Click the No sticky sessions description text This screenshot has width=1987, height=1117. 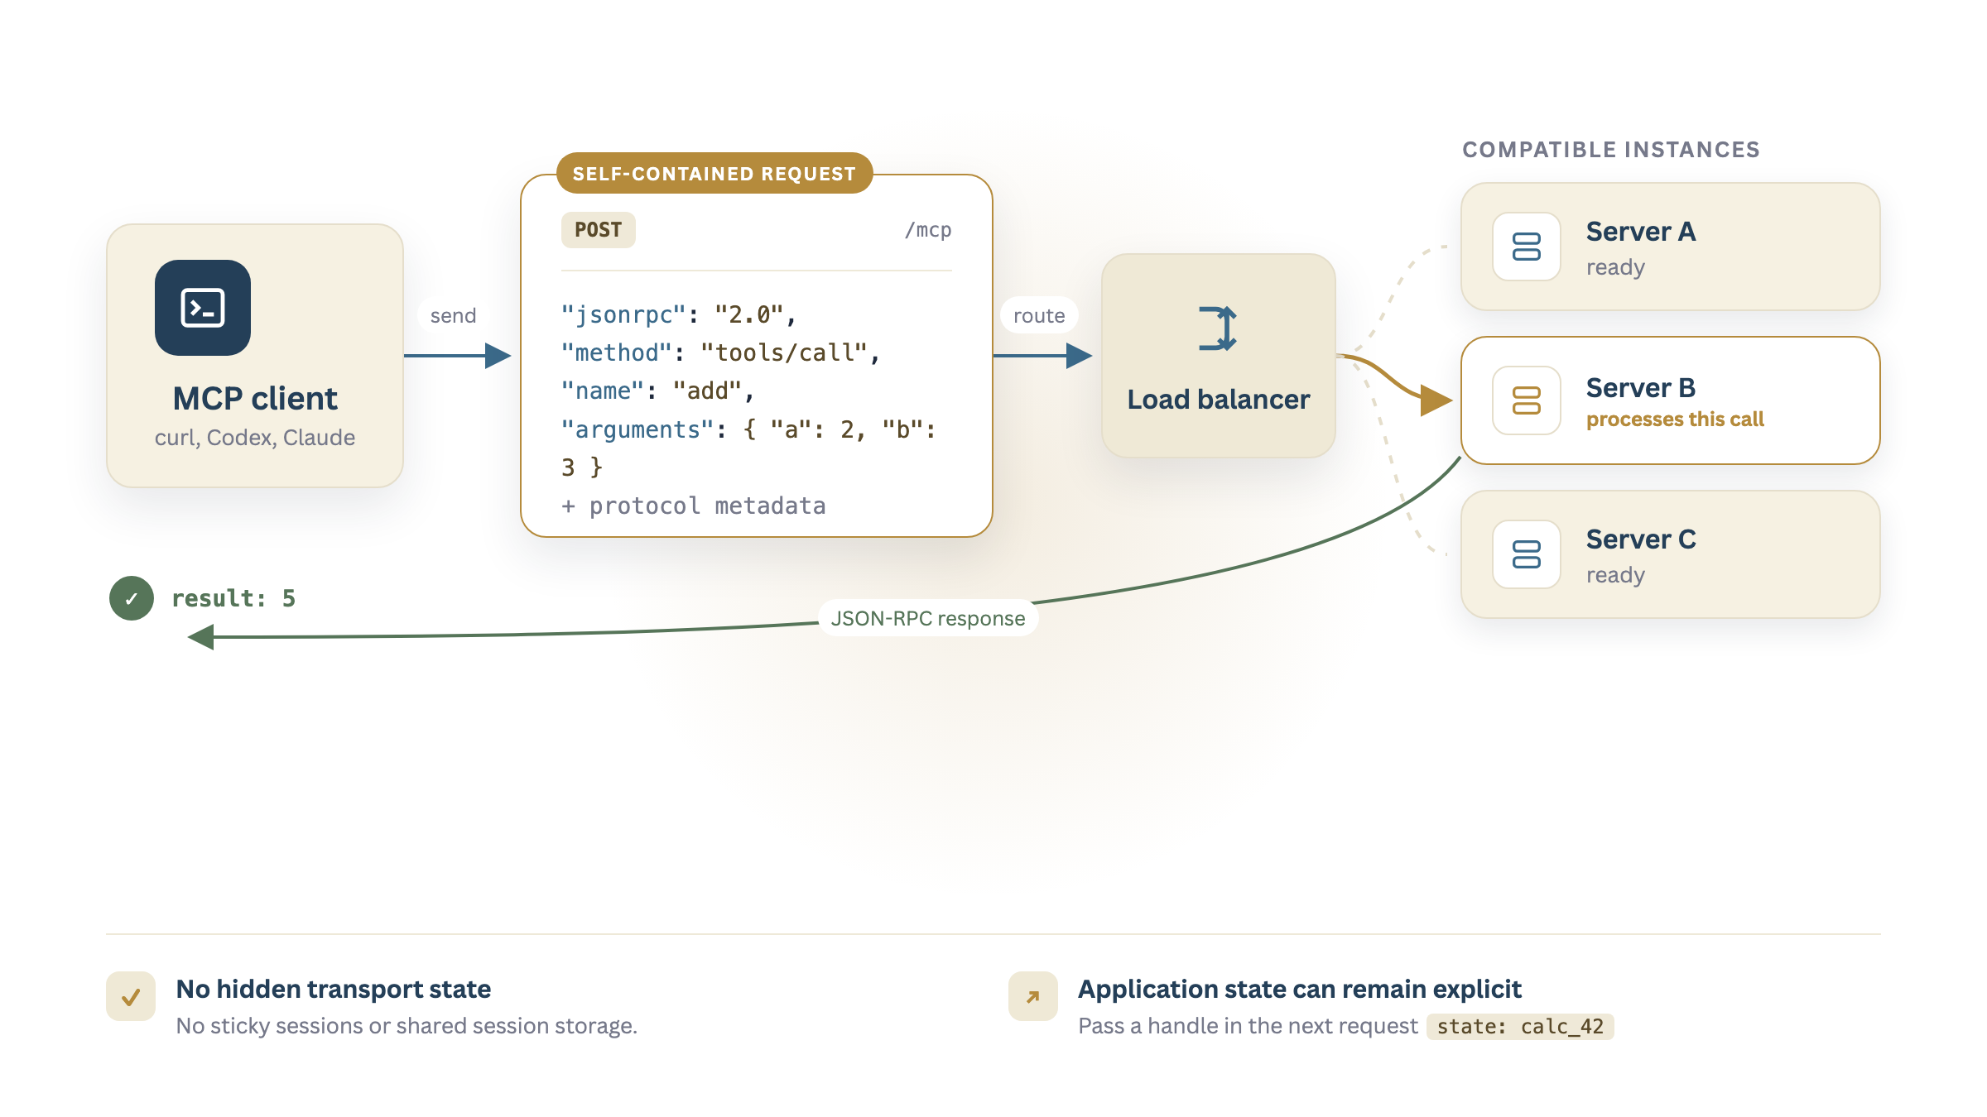(407, 1026)
